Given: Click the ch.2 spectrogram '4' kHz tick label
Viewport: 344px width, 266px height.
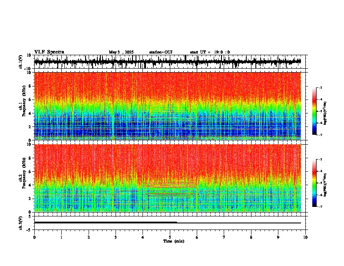Looking at the screenshot, I should [x=30, y=185].
